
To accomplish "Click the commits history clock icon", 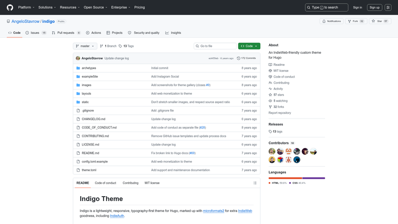I will [x=238, y=58].
